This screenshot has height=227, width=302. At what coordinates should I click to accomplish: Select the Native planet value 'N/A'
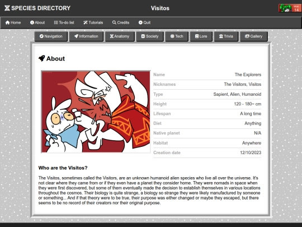[x=257, y=133]
